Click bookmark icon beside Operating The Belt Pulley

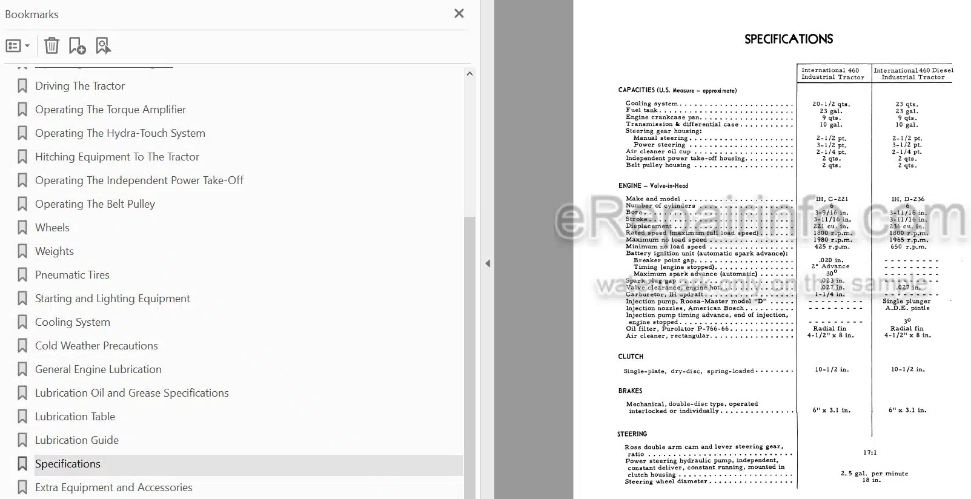[22, 204]
